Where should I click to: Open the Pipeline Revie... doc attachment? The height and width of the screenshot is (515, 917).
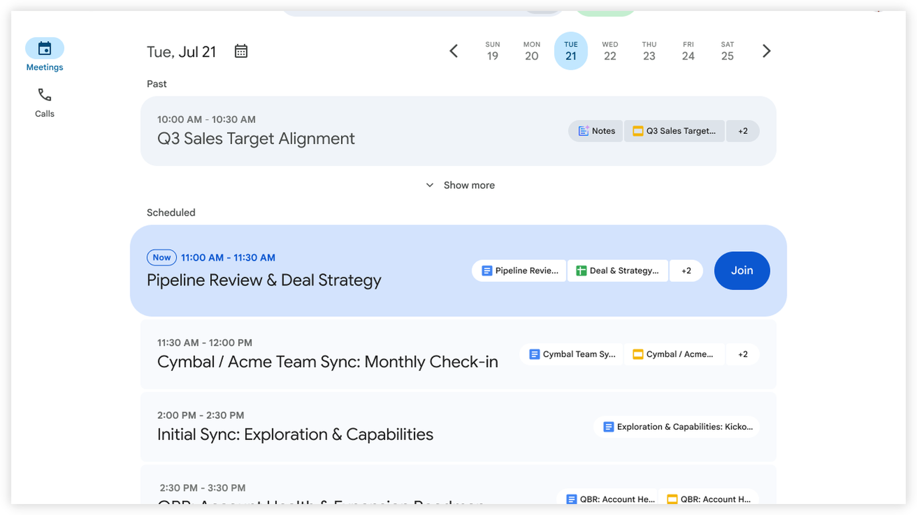click(x=519, y=271)
